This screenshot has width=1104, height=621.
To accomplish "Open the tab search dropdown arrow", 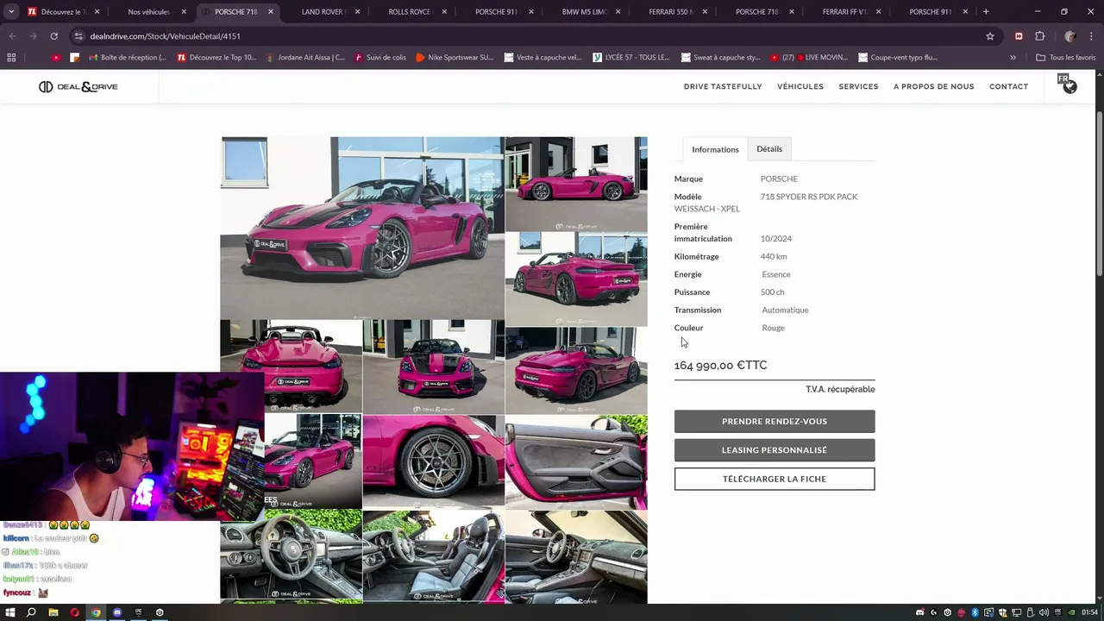I will (11, 12).
